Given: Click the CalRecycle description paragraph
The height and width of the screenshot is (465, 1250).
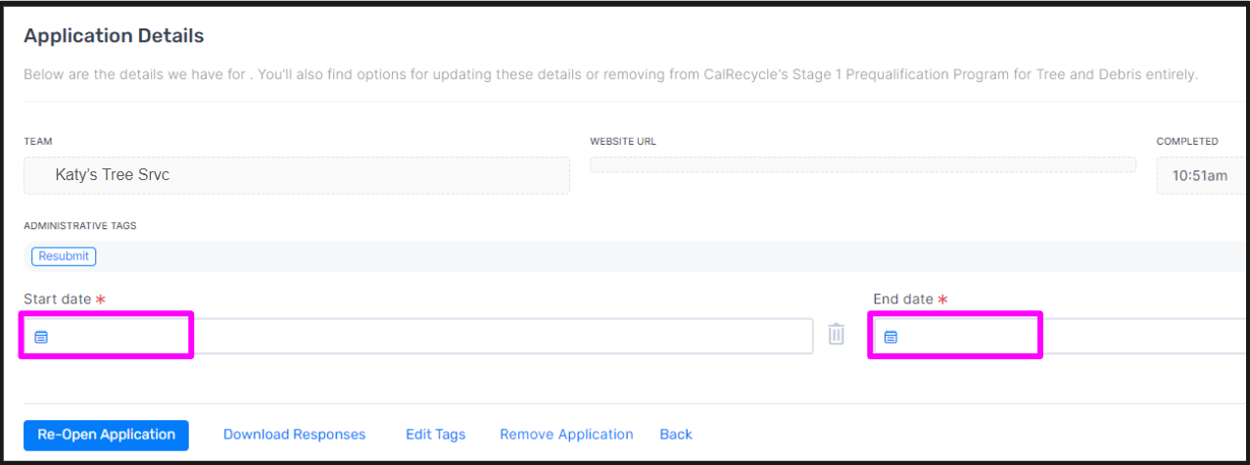Looking at the screenshot, I should click(610, 74).
